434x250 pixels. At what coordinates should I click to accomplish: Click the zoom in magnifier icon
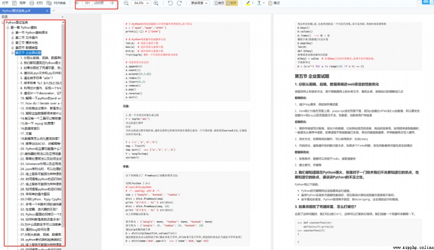click(156, 3)
